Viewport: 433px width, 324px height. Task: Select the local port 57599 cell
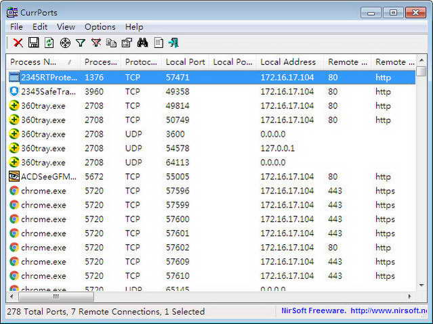tap(178, 205)
